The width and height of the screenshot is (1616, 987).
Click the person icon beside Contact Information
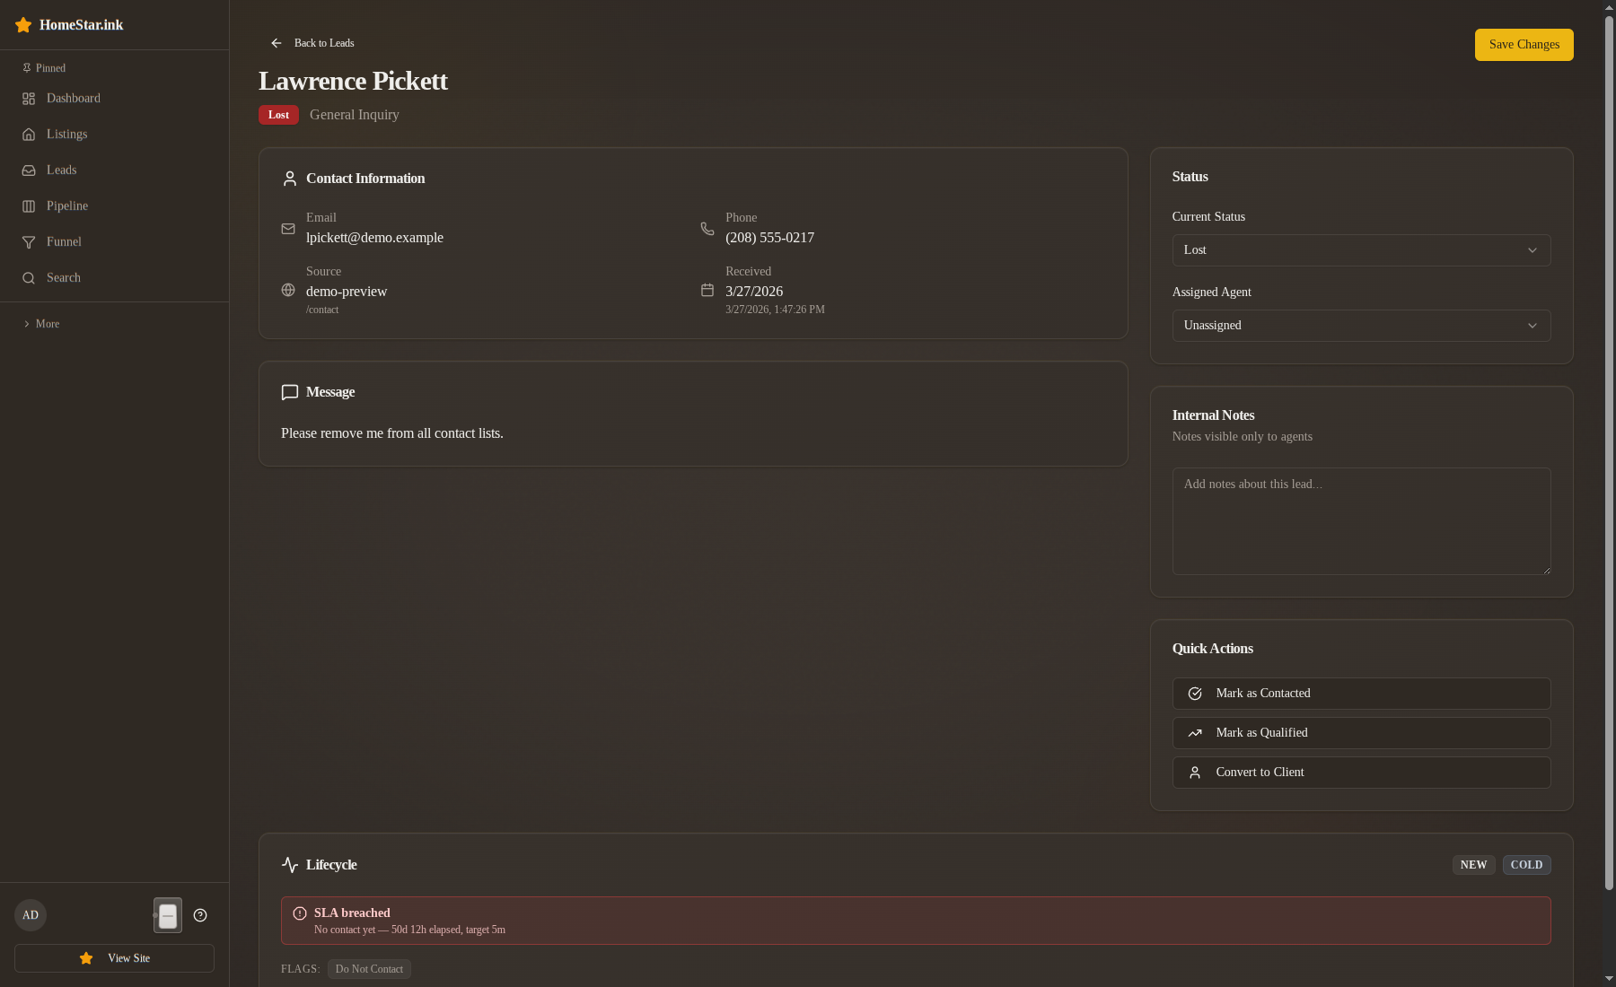289,179
